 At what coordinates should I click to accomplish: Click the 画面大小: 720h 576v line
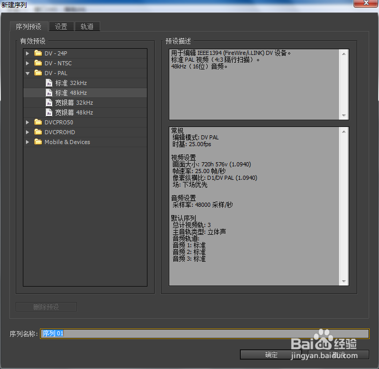tap(212, 164)
